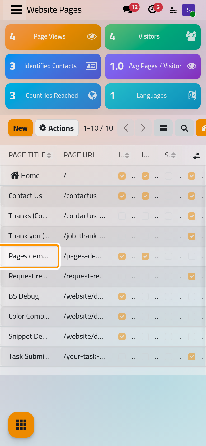Go to next page of records
The width and height of the screenshot is (206, 446).
[x=143, y=128]
